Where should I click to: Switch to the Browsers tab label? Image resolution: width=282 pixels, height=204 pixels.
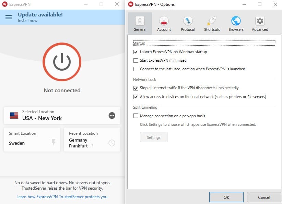click(236, 29)
